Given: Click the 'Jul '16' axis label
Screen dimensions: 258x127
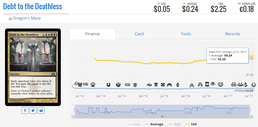Looking at the screenshot, I should click(x=206, y=96).
